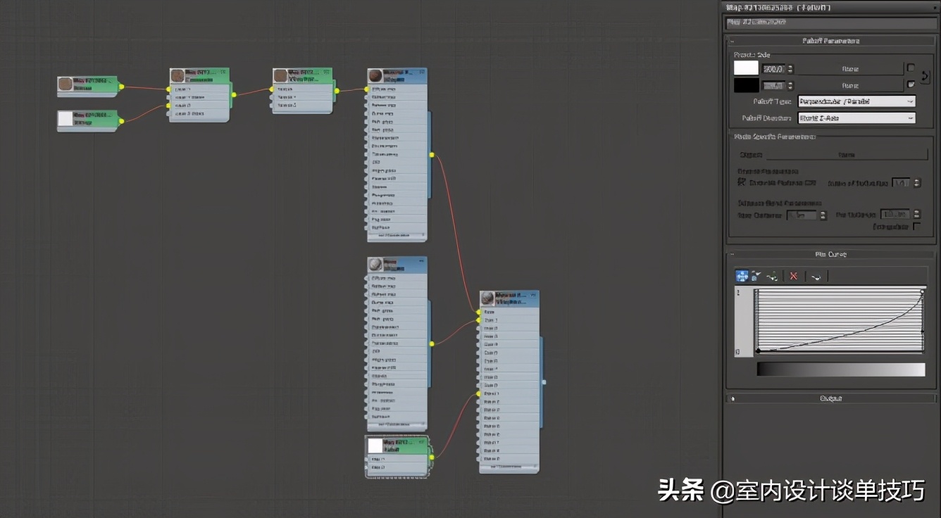Click the Object None picker button
941x518 pixels.
coord(847,154)
